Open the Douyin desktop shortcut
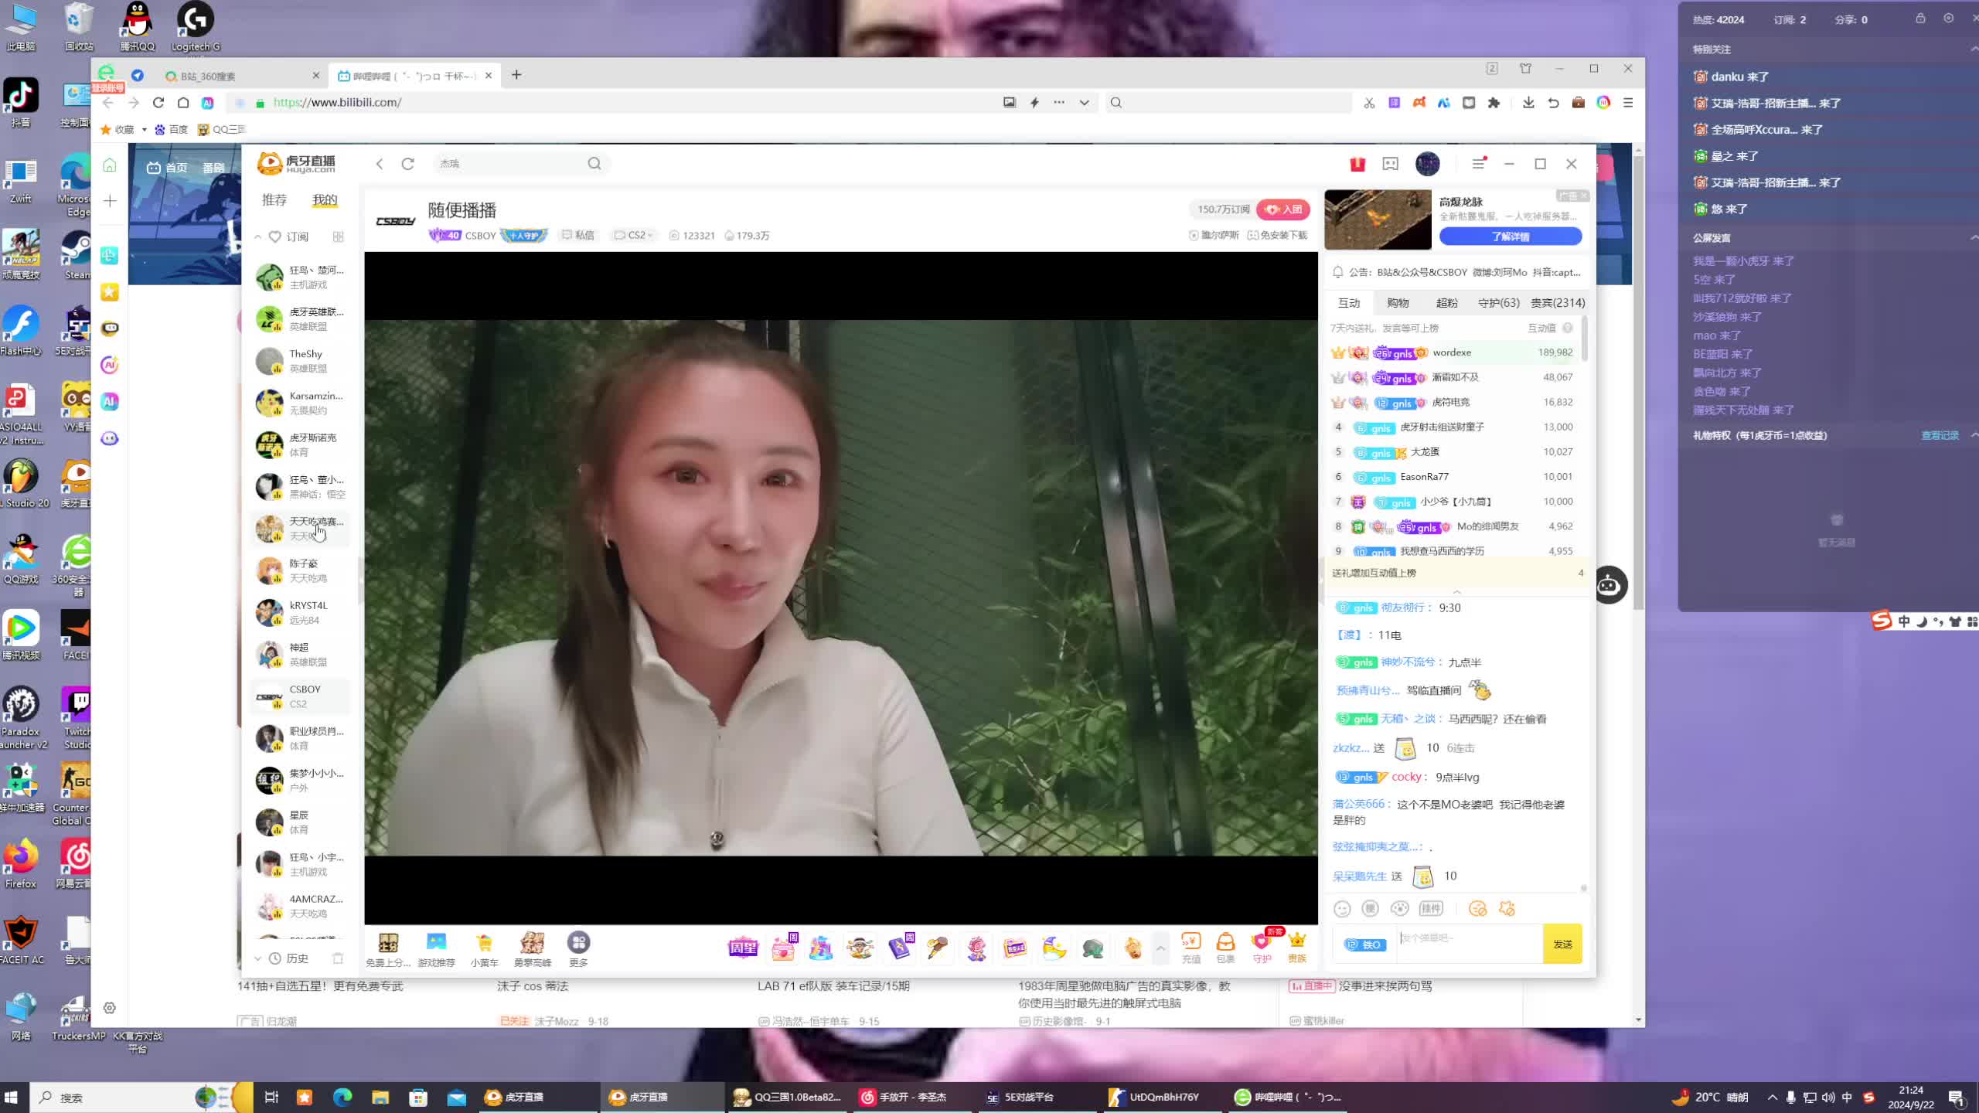This screenshot has width=1979, height=1113. [20, 102]
